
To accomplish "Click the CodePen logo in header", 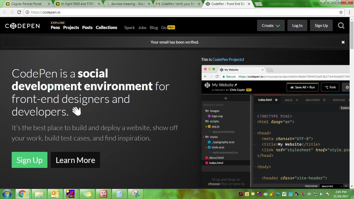I will (x=22, y=26).
